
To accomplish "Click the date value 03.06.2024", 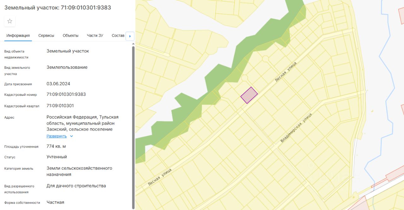I will (x=58, y=84).
